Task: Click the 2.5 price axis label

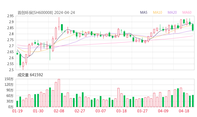Action: tap(11, 70)
